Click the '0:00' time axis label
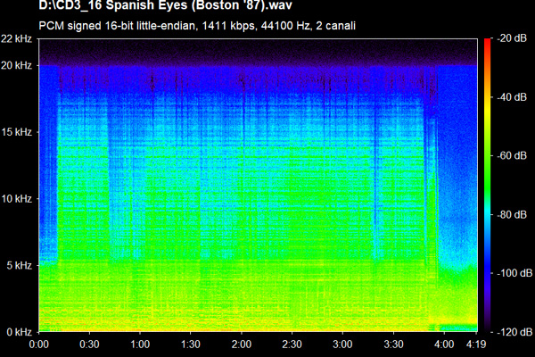The height and width of the screenshot is (357, 535). [39, 344]
